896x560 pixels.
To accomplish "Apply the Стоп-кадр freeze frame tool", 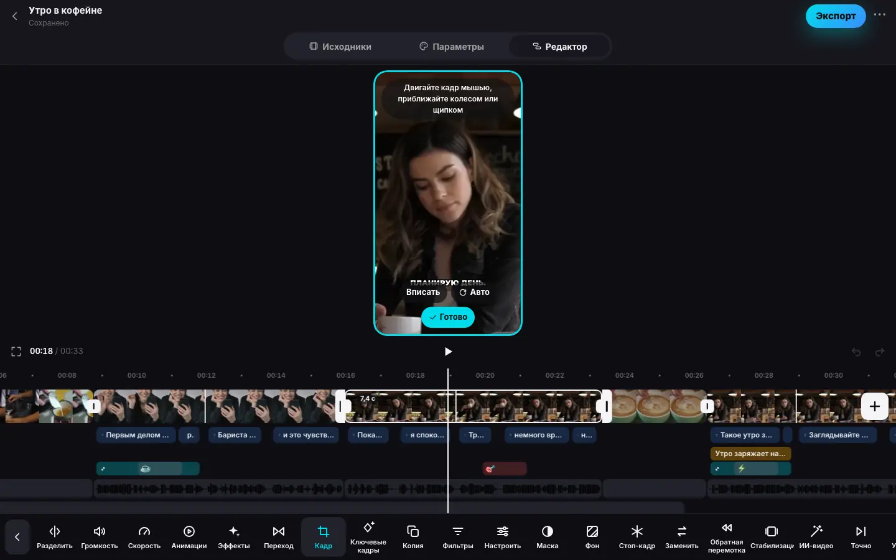I will pos(637,537).
